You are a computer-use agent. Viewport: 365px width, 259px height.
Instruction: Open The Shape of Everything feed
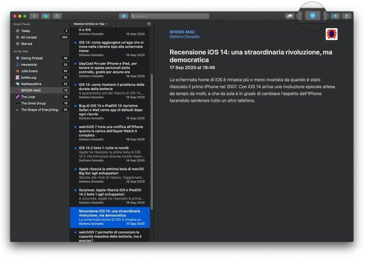40,110
